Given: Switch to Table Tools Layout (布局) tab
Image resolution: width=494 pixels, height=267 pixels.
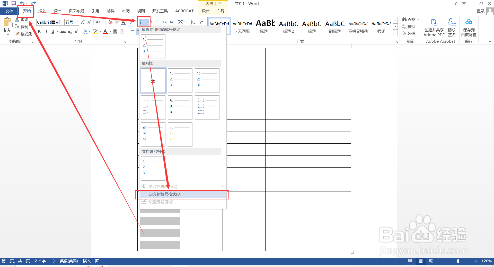Looking at the screenshot, I should coord(221,11).
